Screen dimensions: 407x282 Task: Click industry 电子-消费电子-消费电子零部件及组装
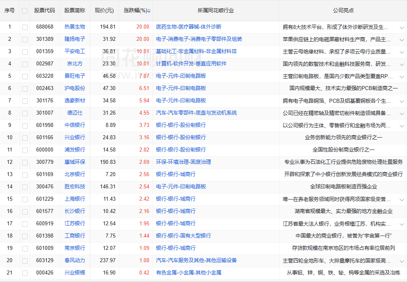199,39
